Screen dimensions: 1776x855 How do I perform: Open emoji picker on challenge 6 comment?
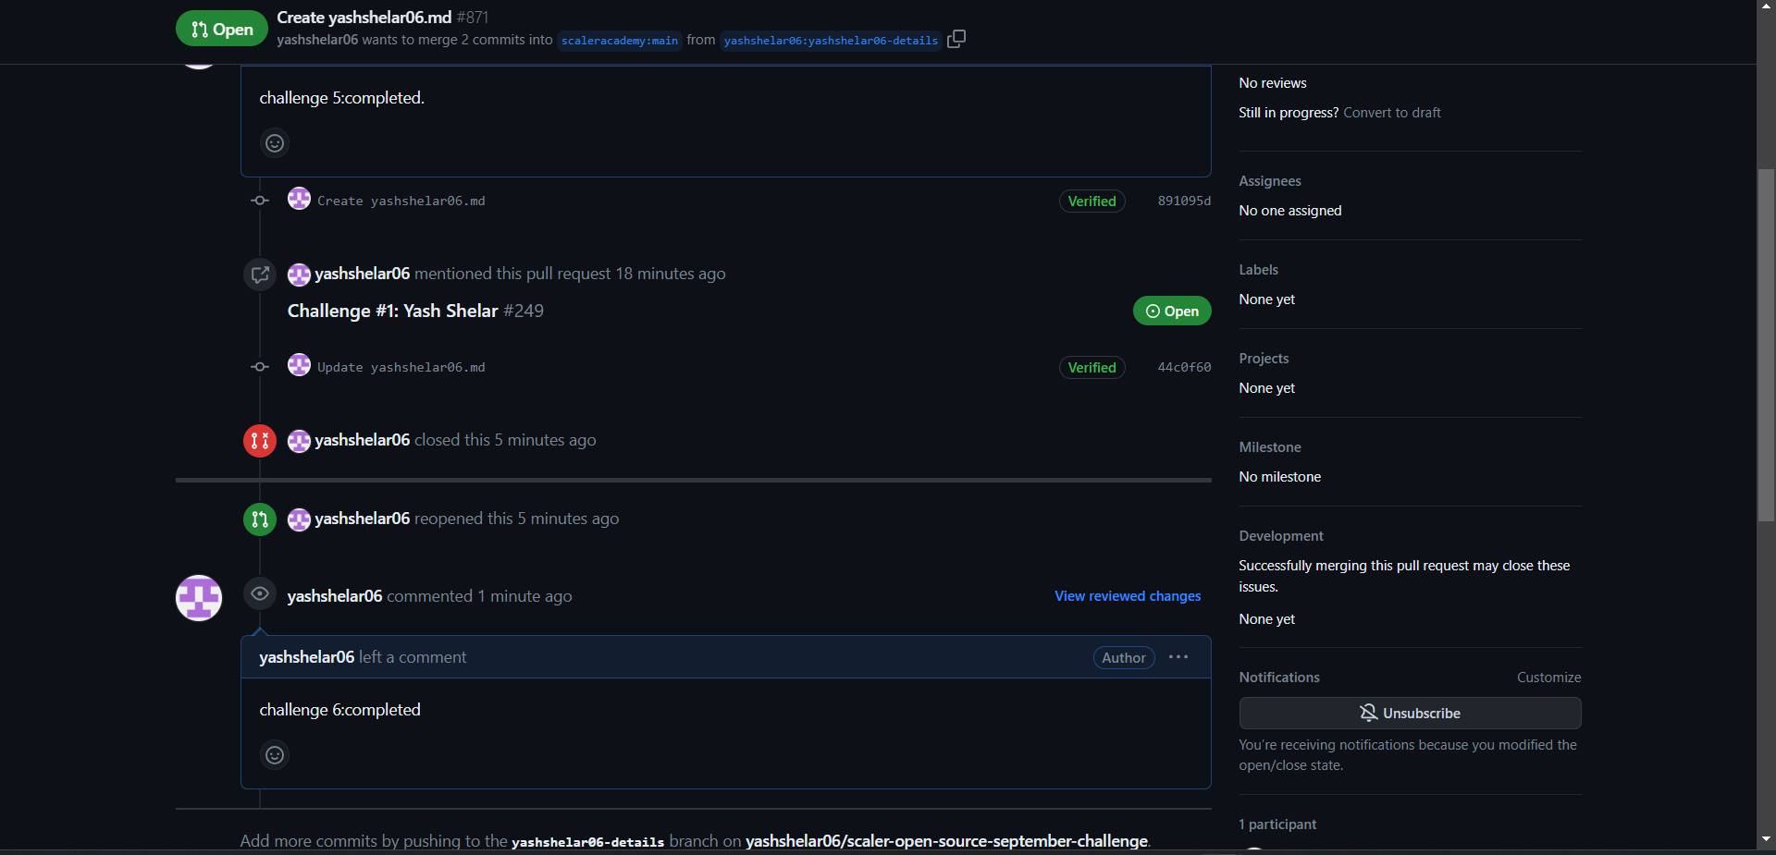(x=274, y=755)
